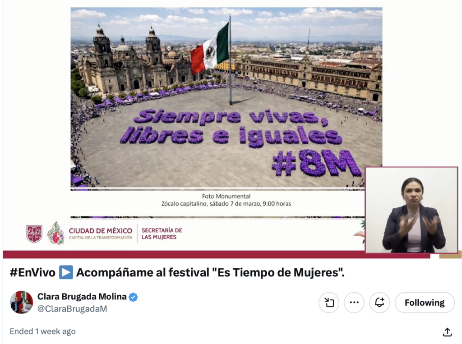Click the Ended 1 week ago status
462x344 pixels.
[43, 331]
